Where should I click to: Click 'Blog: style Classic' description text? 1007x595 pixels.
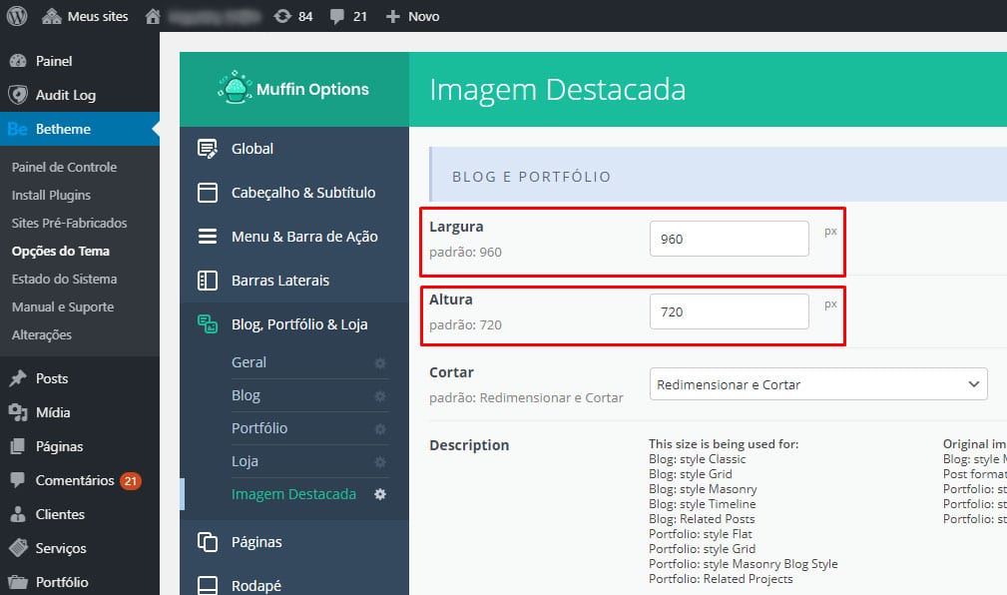pos(698,459)
